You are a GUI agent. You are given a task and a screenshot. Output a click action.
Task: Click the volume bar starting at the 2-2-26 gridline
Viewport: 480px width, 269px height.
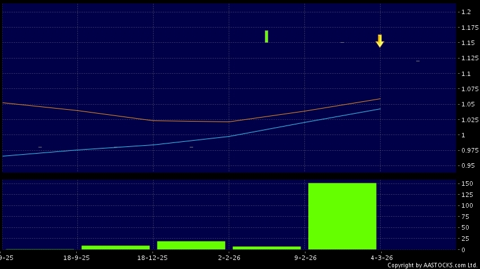pos(267,248)
